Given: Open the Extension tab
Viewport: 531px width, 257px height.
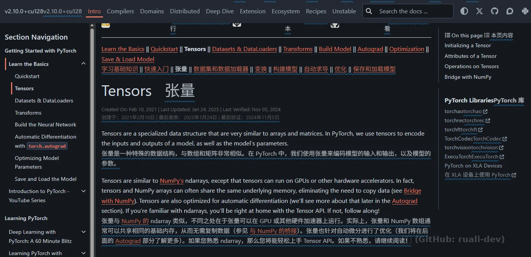Looking at the screenshot, I should pyautogui.click(x=253, y=11).
